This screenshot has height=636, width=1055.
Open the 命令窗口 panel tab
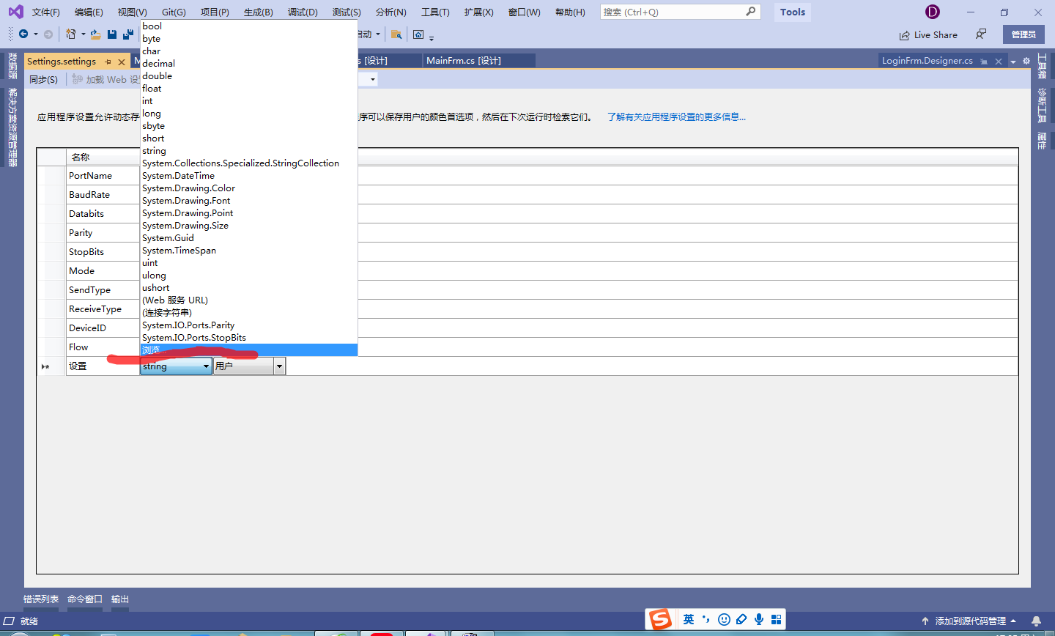[x=85, y=599]
